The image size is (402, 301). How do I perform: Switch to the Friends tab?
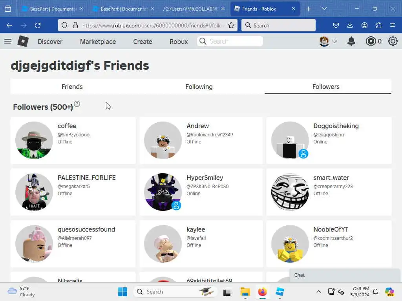(x=72, y=87)
